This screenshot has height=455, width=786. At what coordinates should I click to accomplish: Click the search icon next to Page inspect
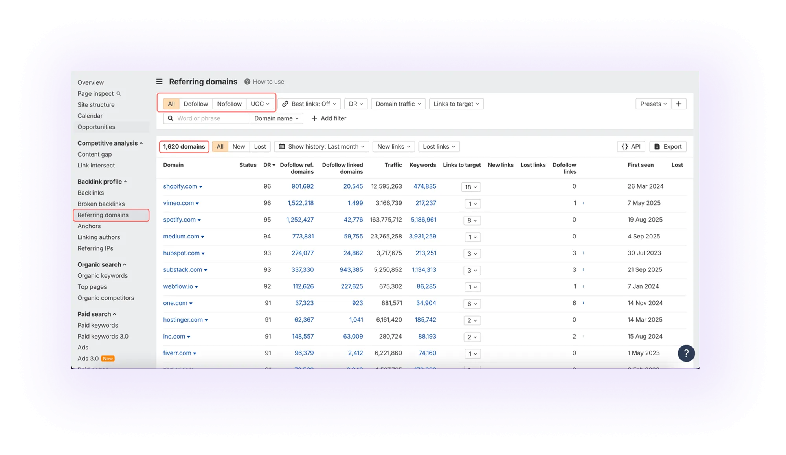pos(119,93)
